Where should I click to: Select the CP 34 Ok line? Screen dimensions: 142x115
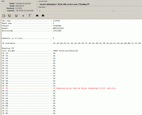tap(29, 56)
